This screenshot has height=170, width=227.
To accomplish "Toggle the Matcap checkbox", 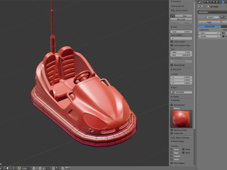I will [x=172, y=108].
